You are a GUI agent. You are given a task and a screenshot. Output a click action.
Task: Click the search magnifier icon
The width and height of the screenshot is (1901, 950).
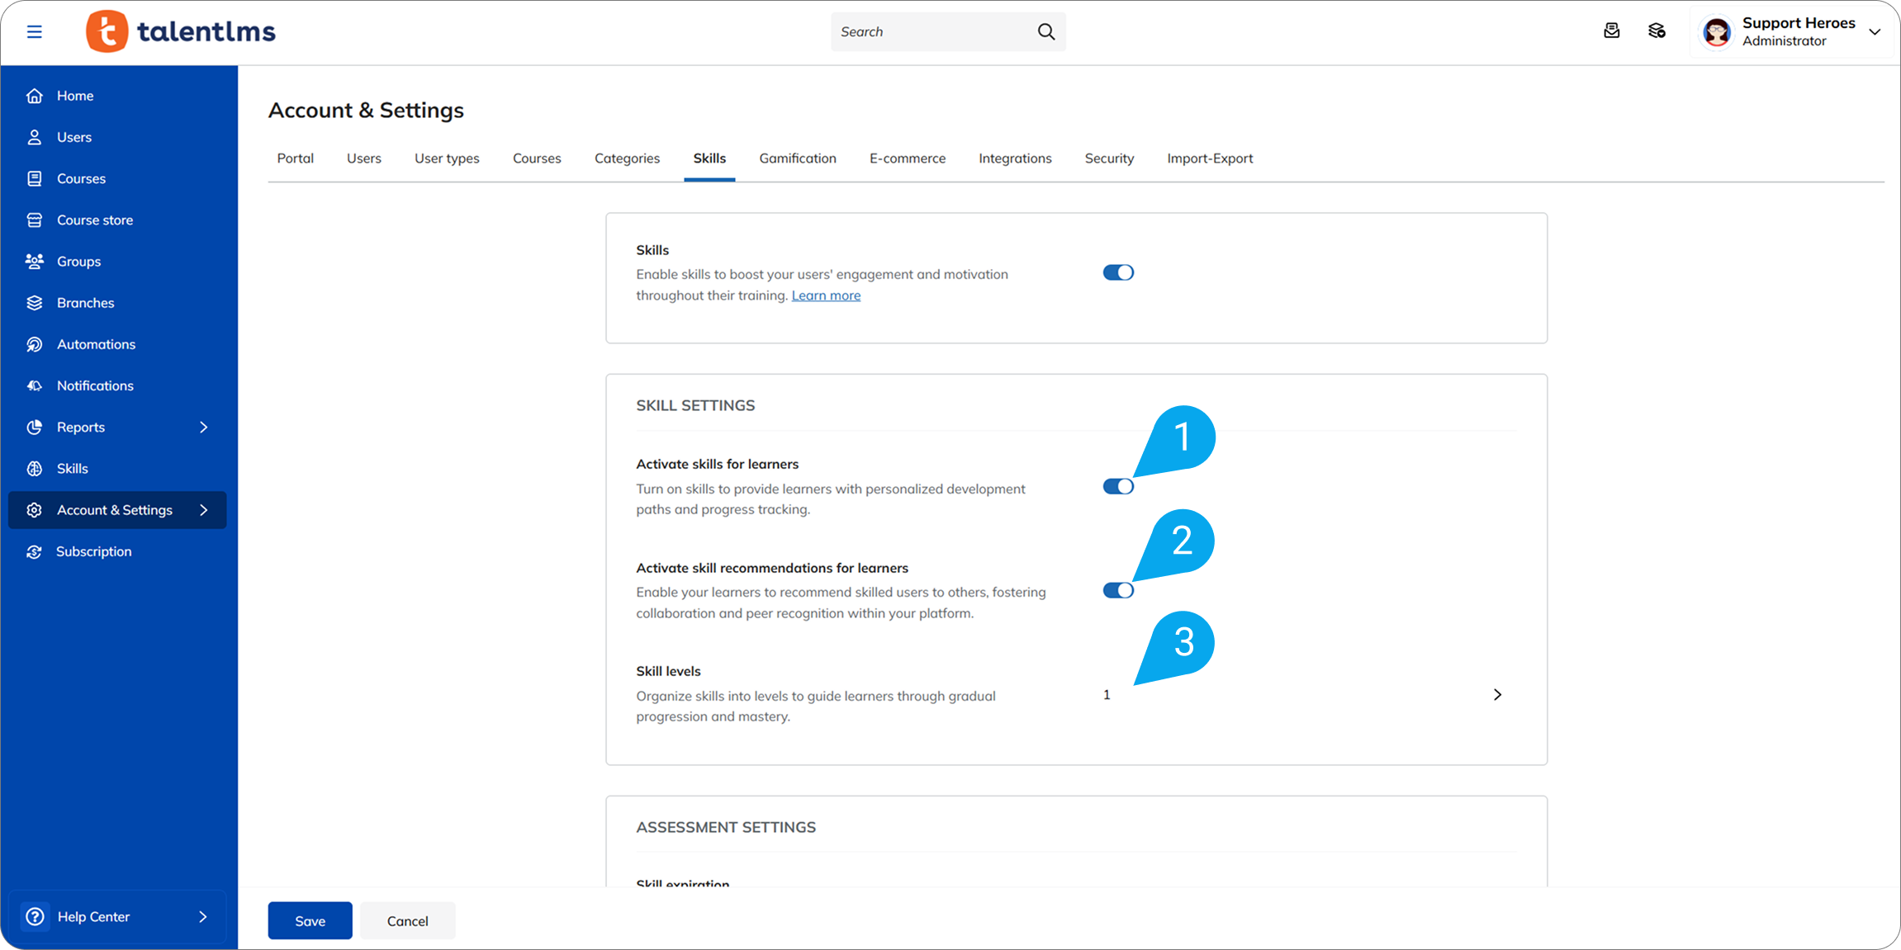1045,31
